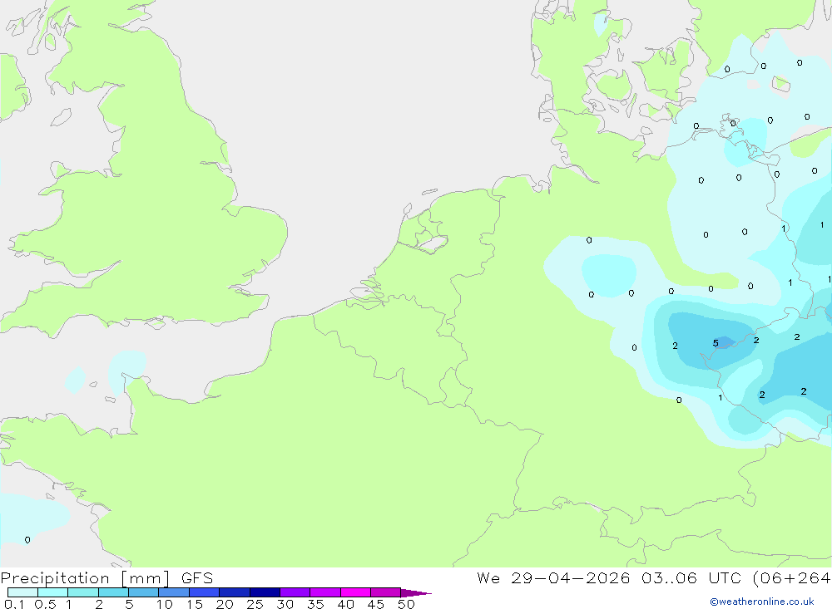Select the forecast date 29-04-2026 text
Viewport: 832px width, 609px height.
click(571, 577)
